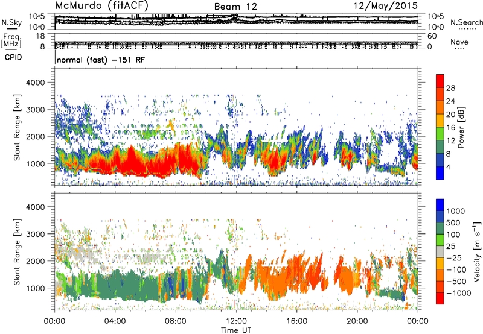The image size is (483, 334).
Task: Click the 12/May/2015 date label
Action: point(386,5)
